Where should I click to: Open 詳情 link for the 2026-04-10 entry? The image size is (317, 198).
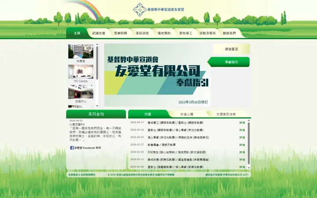(242, 130)
